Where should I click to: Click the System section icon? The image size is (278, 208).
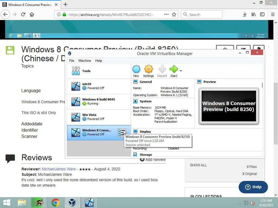tap(135, 101)
